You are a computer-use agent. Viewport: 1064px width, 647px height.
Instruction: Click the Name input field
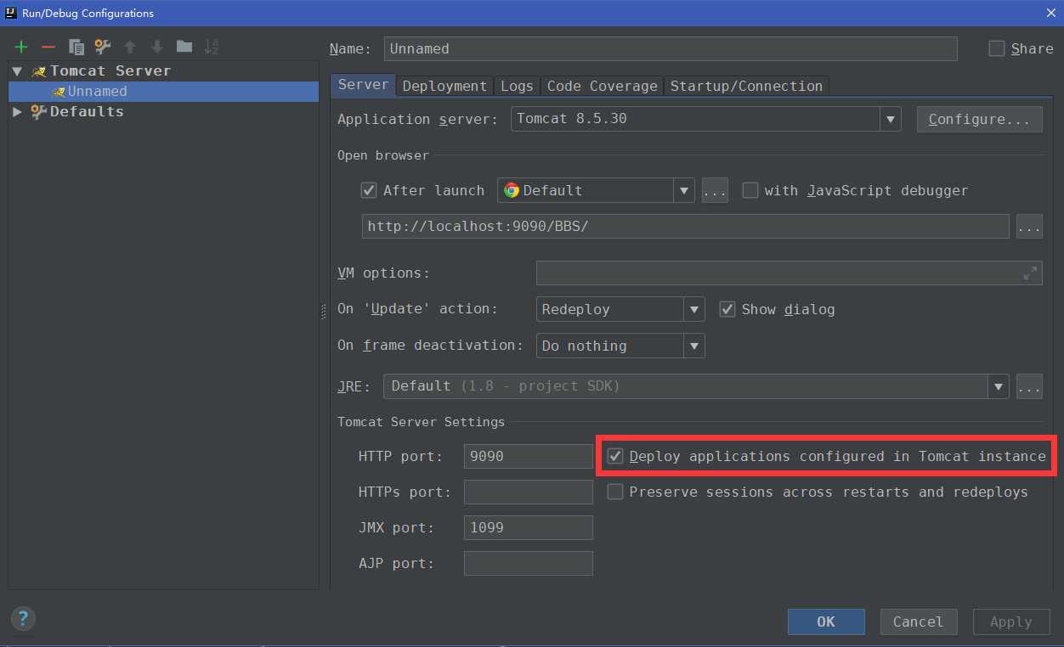point(671,48)
